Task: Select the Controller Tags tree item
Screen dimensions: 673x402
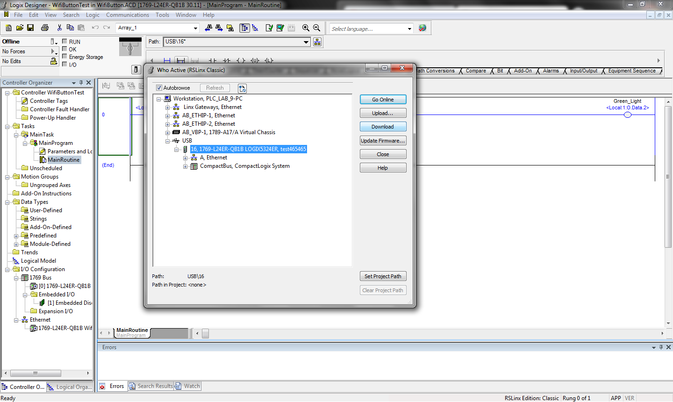Action: pyautogui.click(x=49, y=101)
